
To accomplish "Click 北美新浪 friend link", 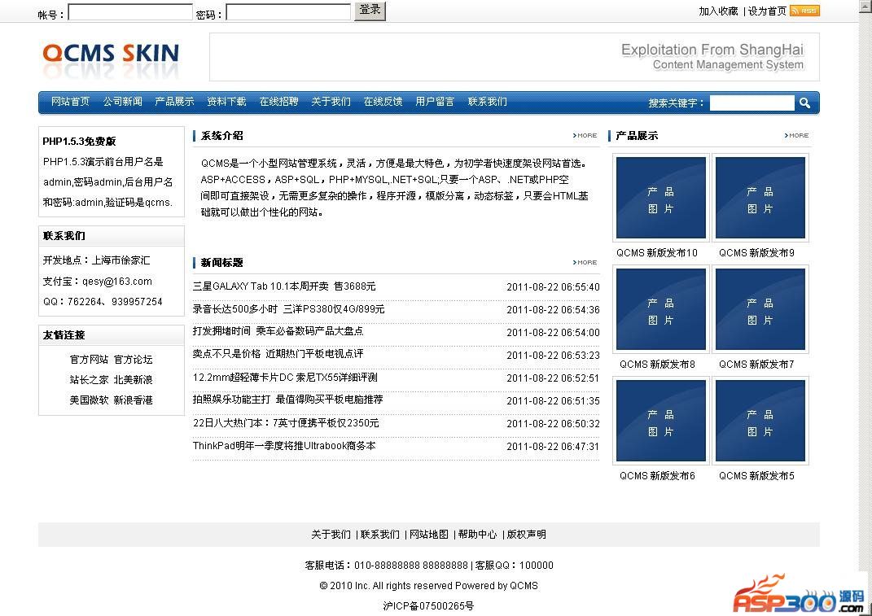I will [133, 380].
